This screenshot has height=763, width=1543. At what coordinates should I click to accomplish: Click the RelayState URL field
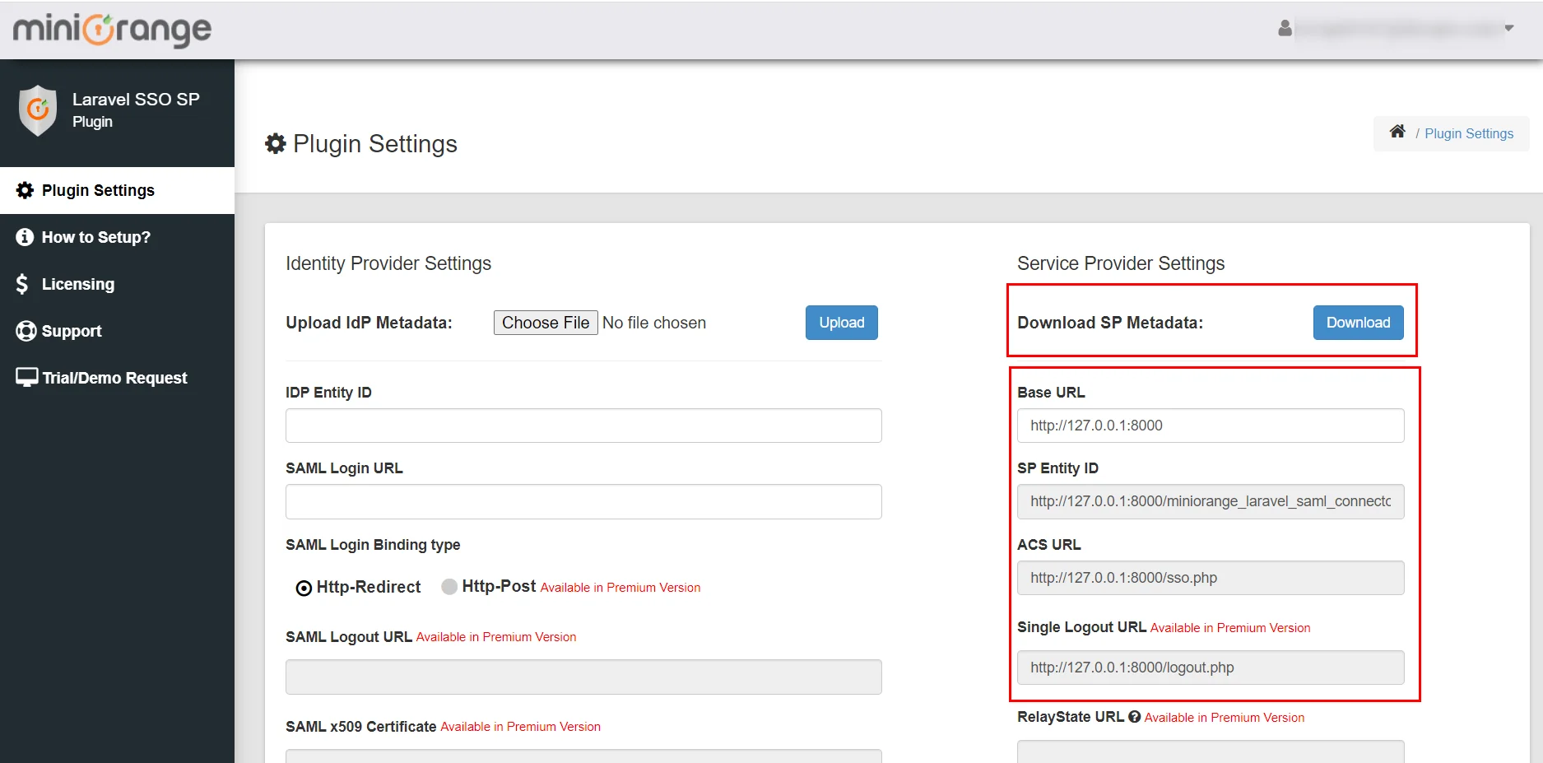(1211, 751)
